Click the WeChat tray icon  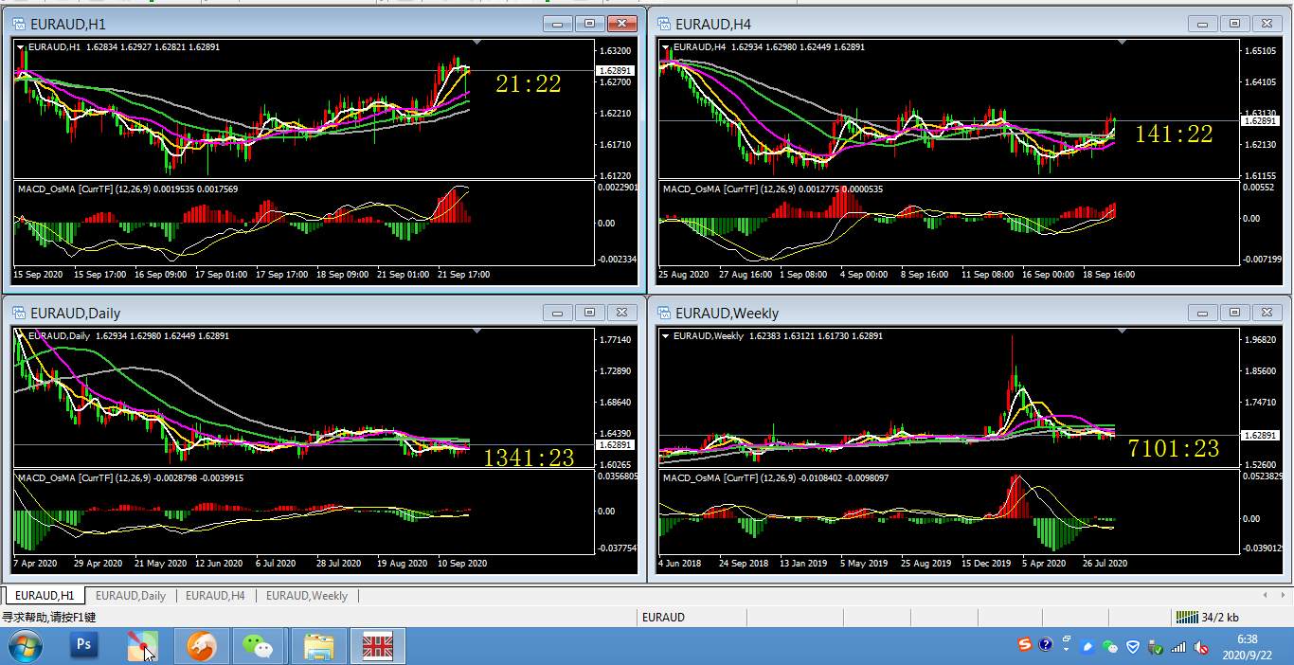pos(1110,647)
